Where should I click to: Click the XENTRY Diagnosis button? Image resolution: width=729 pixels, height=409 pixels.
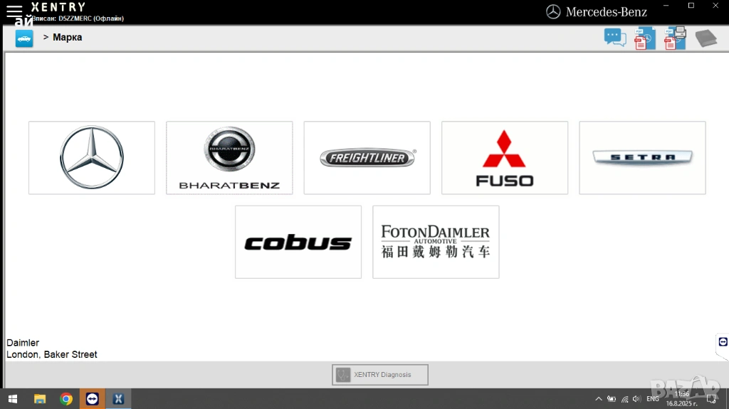tap(380, 375)
